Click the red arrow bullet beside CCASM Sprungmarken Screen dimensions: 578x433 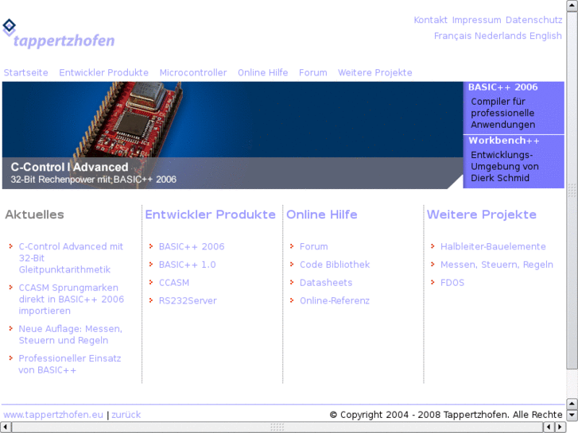[x=10, y=287]
